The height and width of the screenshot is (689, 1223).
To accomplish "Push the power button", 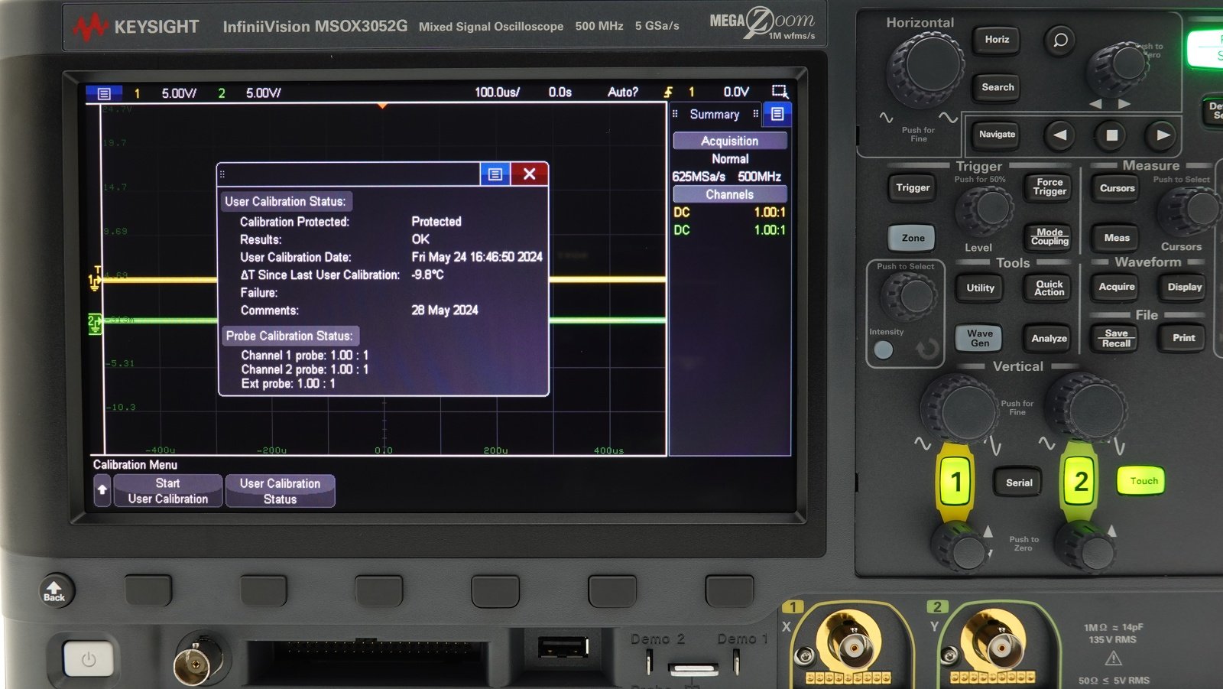I will point(89,659).
